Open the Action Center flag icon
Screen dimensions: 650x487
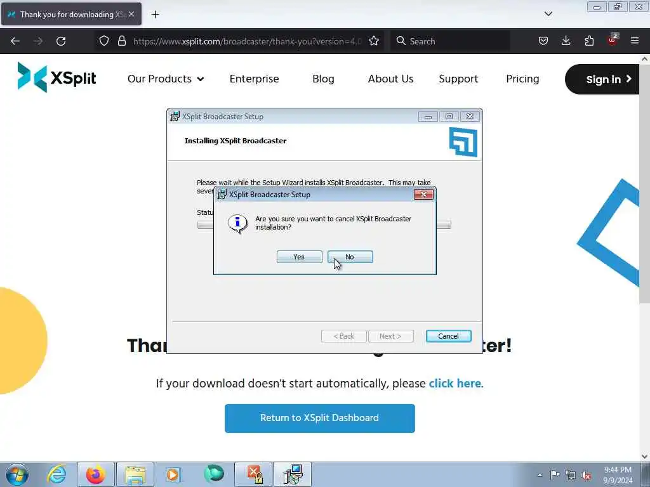[555, 474]
